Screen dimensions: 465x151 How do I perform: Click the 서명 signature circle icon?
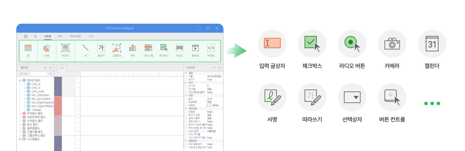tap(272, 97)
